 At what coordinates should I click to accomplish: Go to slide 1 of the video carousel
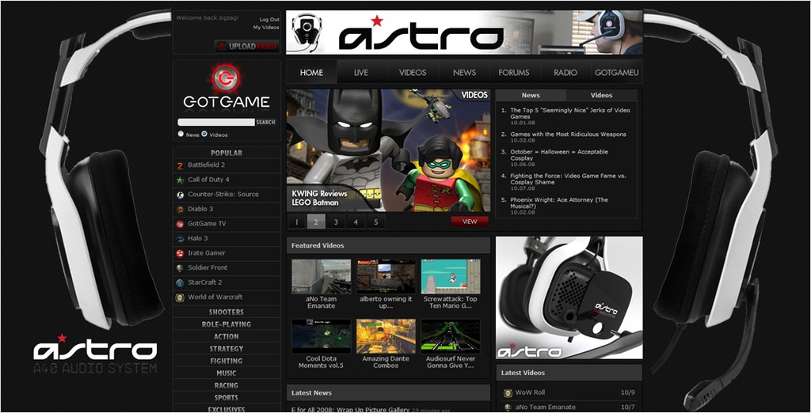296,222
